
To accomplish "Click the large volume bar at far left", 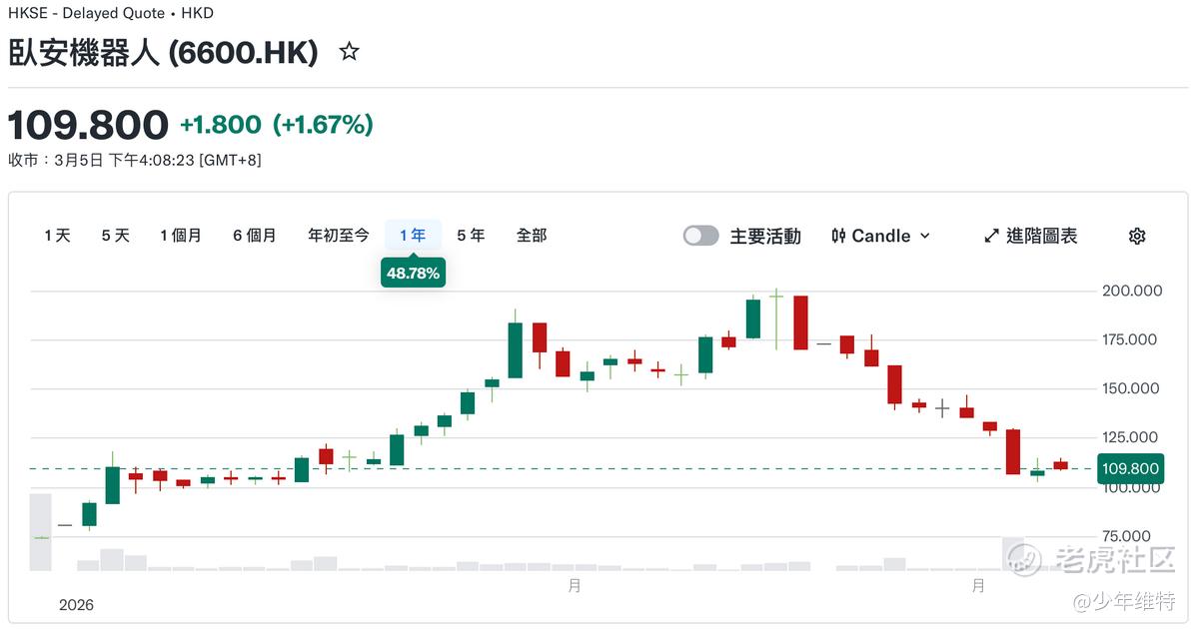I will pyautogui.click(x=40, y=531).
